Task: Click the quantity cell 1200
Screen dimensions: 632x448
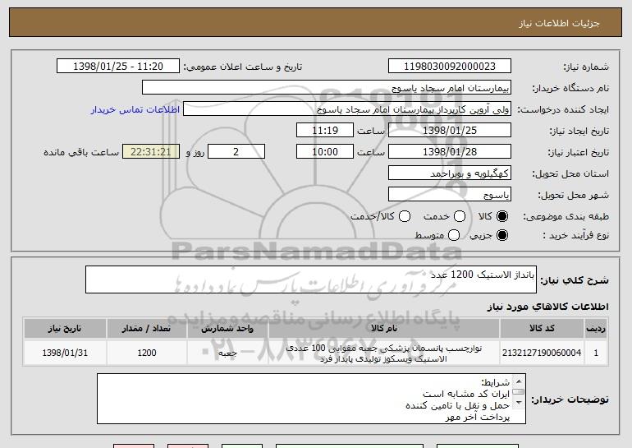Action: click(147, 353)
